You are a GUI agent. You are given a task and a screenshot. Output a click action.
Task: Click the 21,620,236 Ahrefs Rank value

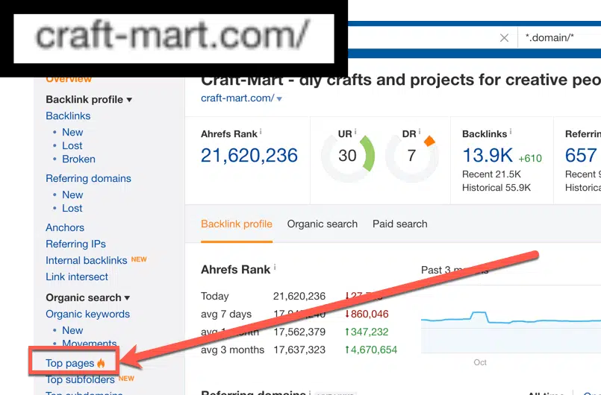click(249, 156)
